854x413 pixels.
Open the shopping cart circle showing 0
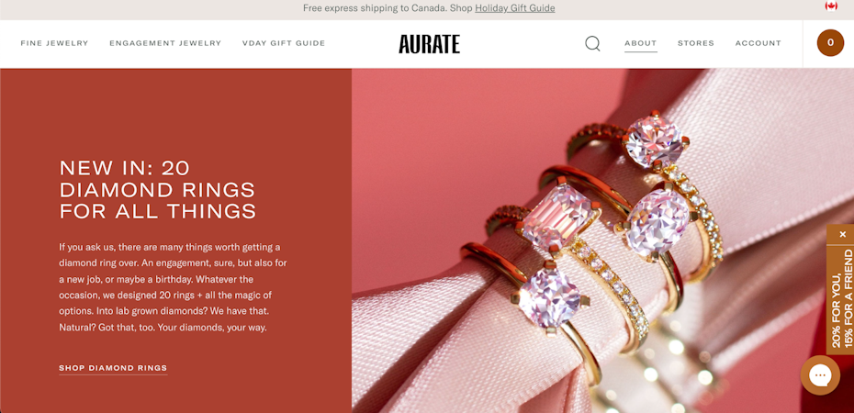[x=830, y=42]
